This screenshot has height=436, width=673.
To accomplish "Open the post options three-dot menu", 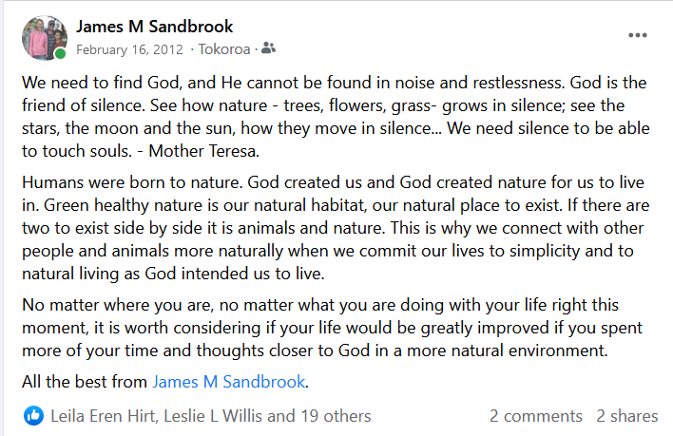I will (x=638, y=36).
